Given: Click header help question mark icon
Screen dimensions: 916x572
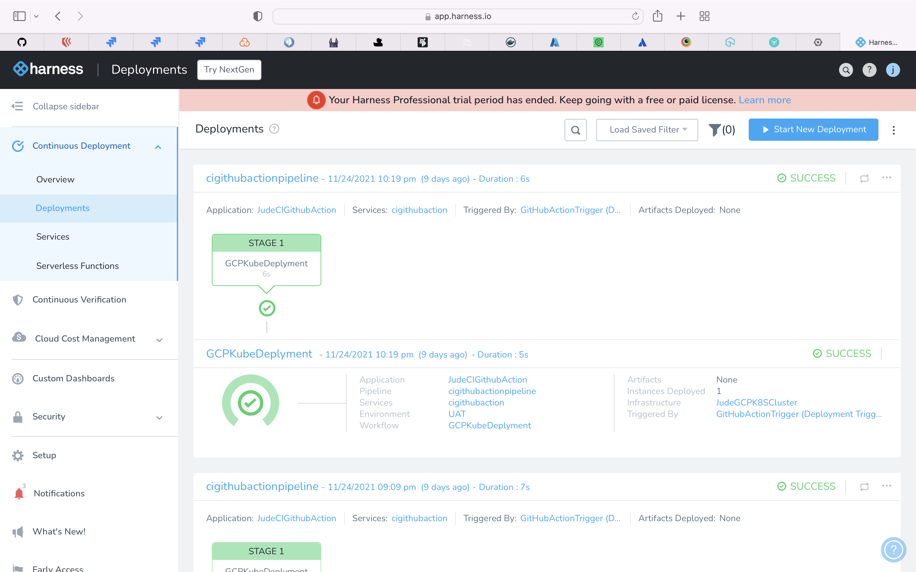Looking at the screenshot, I should coord(869,70).
